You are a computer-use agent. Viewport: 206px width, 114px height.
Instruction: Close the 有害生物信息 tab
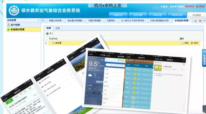(63, 21)
